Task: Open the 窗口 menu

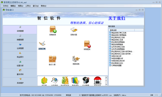Action: [x=36, y=6]
